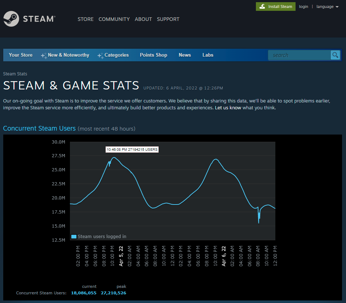Click the Steam Stats breadcrumb
Viewport: 346px width, 303px height.
[x=15, y=74]
